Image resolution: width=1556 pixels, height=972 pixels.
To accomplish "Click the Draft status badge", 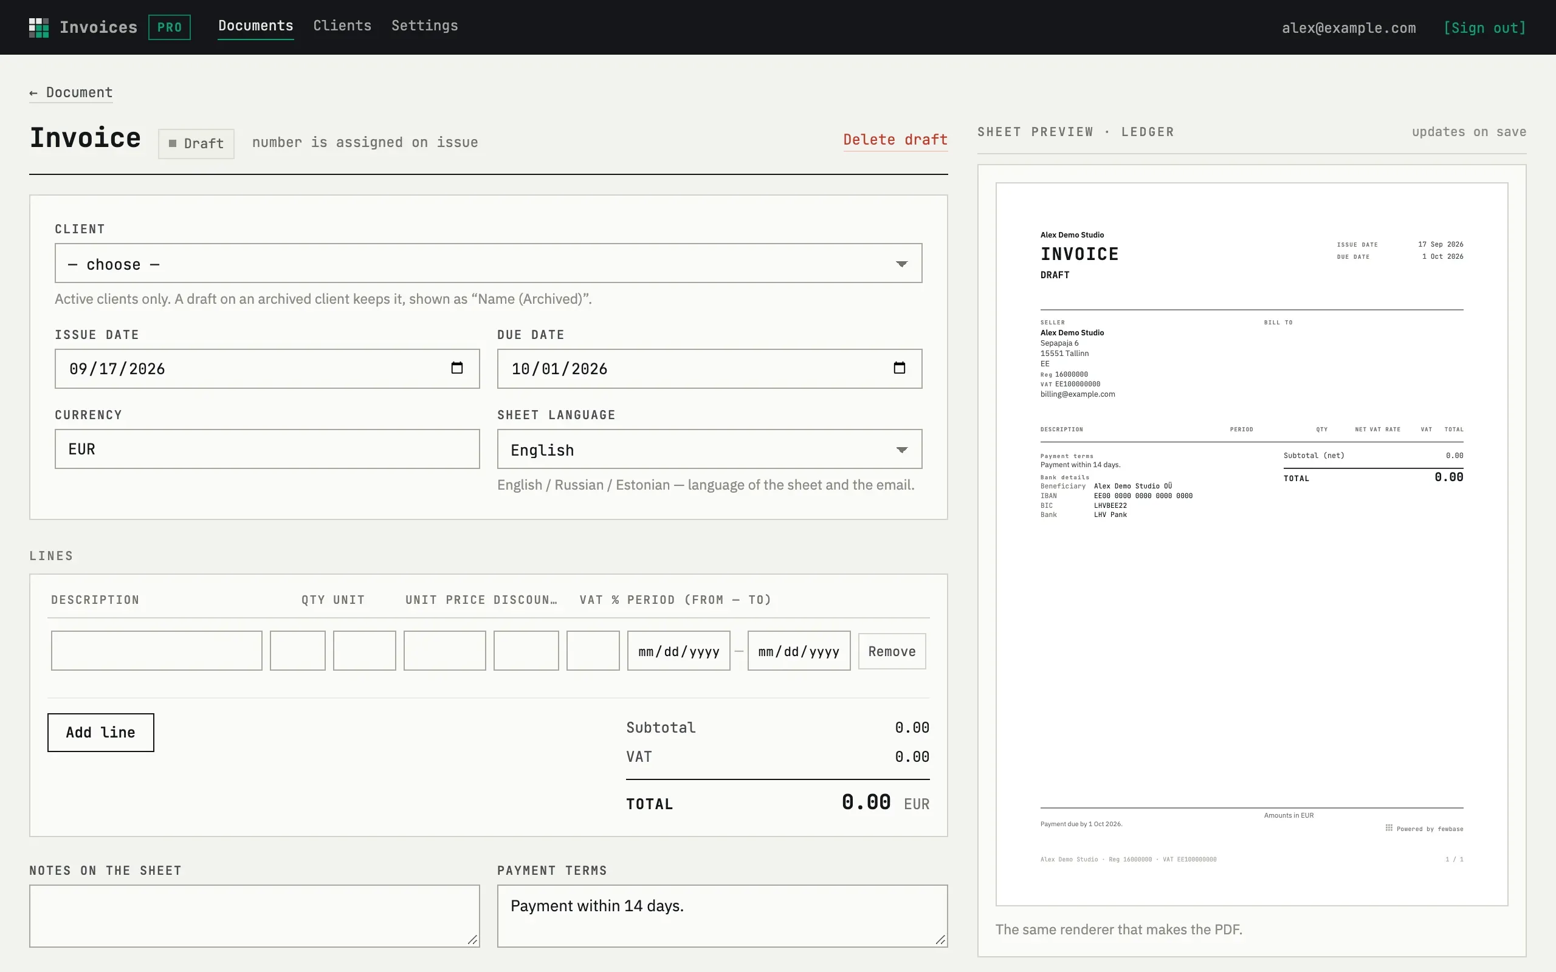I will tap(196, 143).
